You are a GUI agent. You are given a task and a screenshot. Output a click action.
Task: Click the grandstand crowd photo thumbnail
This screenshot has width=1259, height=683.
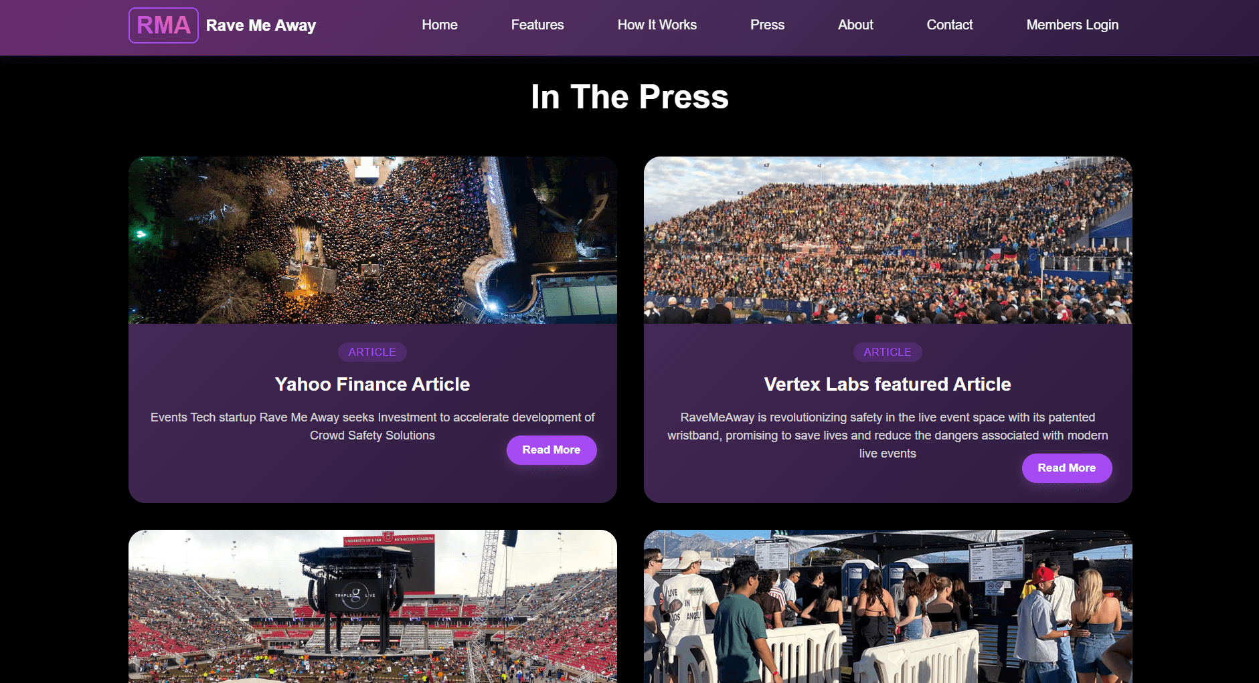888,240
